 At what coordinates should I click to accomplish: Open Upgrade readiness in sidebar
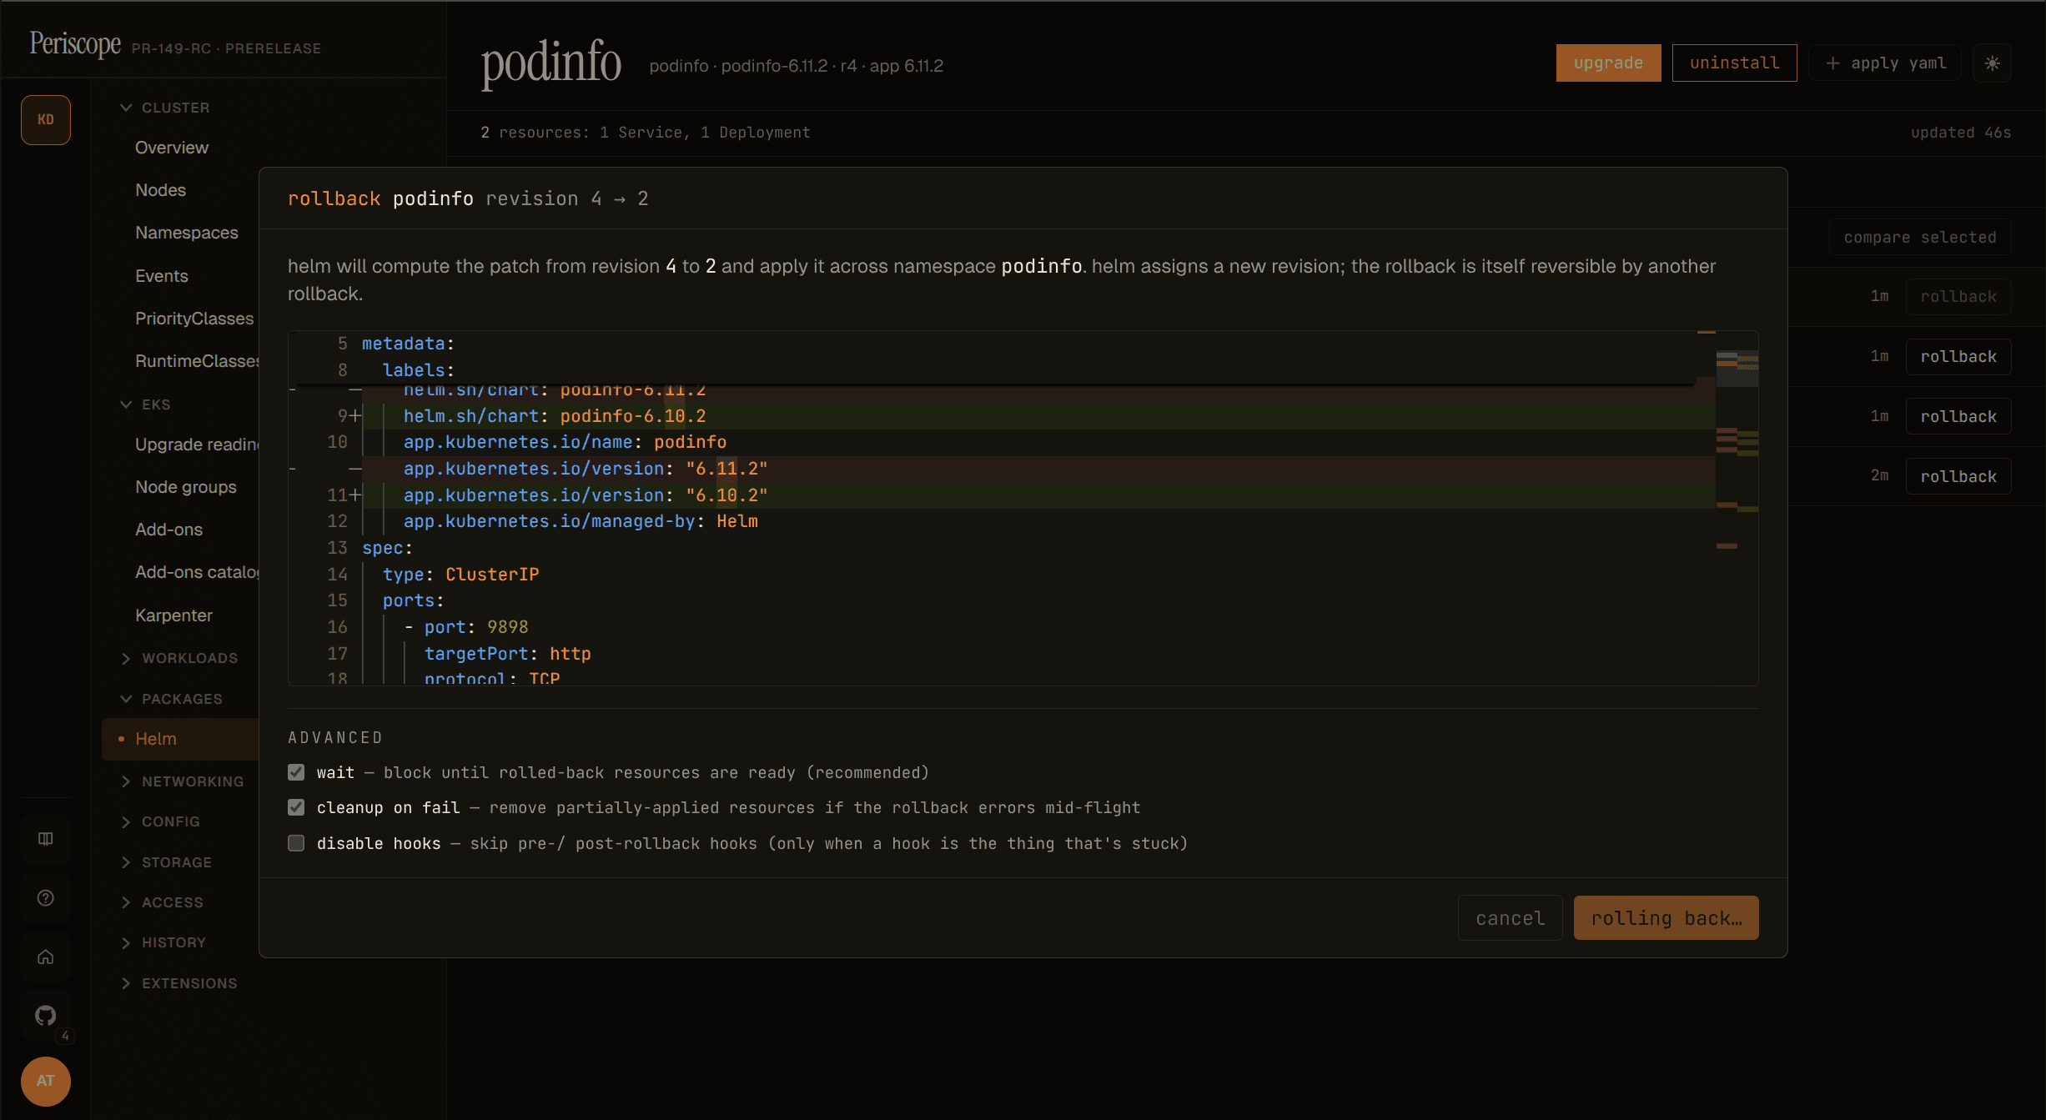pos(197,444)
